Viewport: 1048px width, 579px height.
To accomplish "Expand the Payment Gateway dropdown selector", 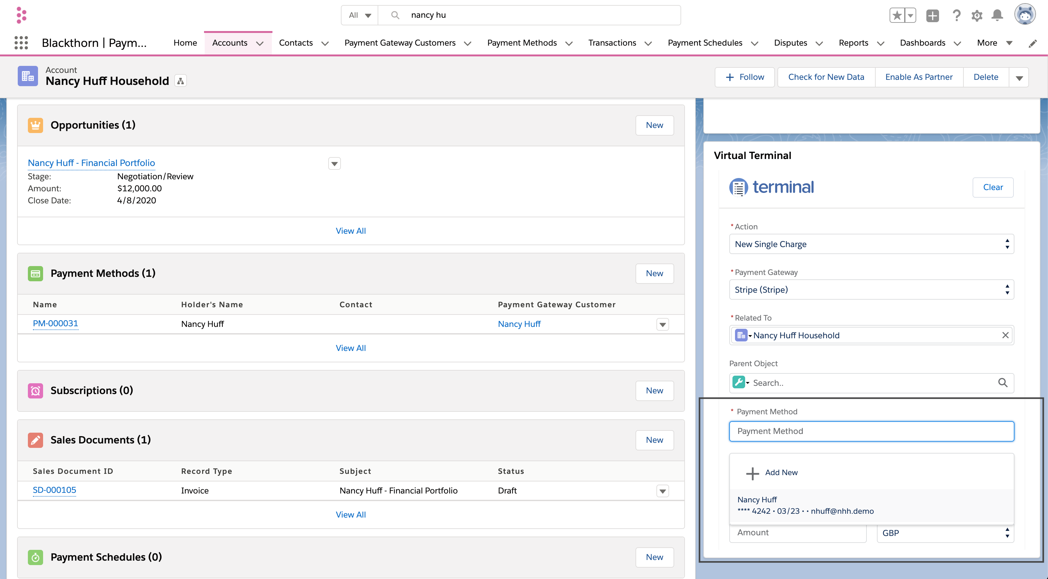I will click(1007, 289).
